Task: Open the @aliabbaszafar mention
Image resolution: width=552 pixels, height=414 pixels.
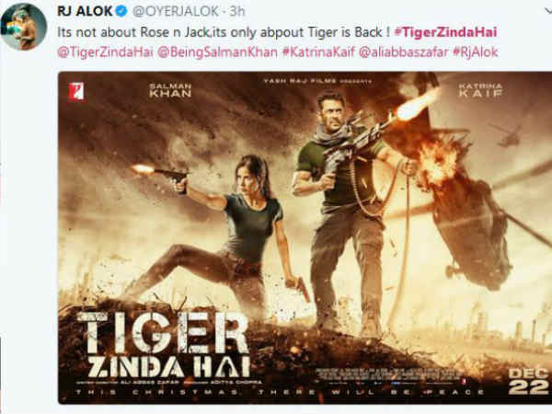Action: [404, 52]
